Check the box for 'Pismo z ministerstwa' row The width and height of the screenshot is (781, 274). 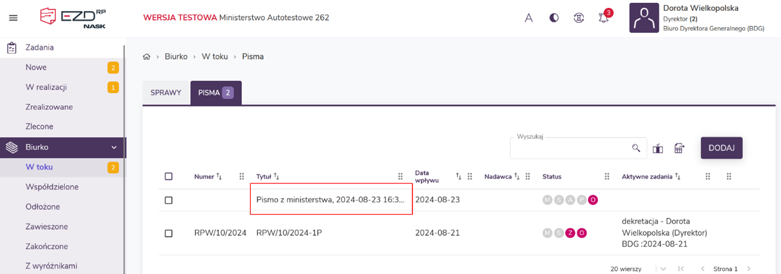coord(168,200)
